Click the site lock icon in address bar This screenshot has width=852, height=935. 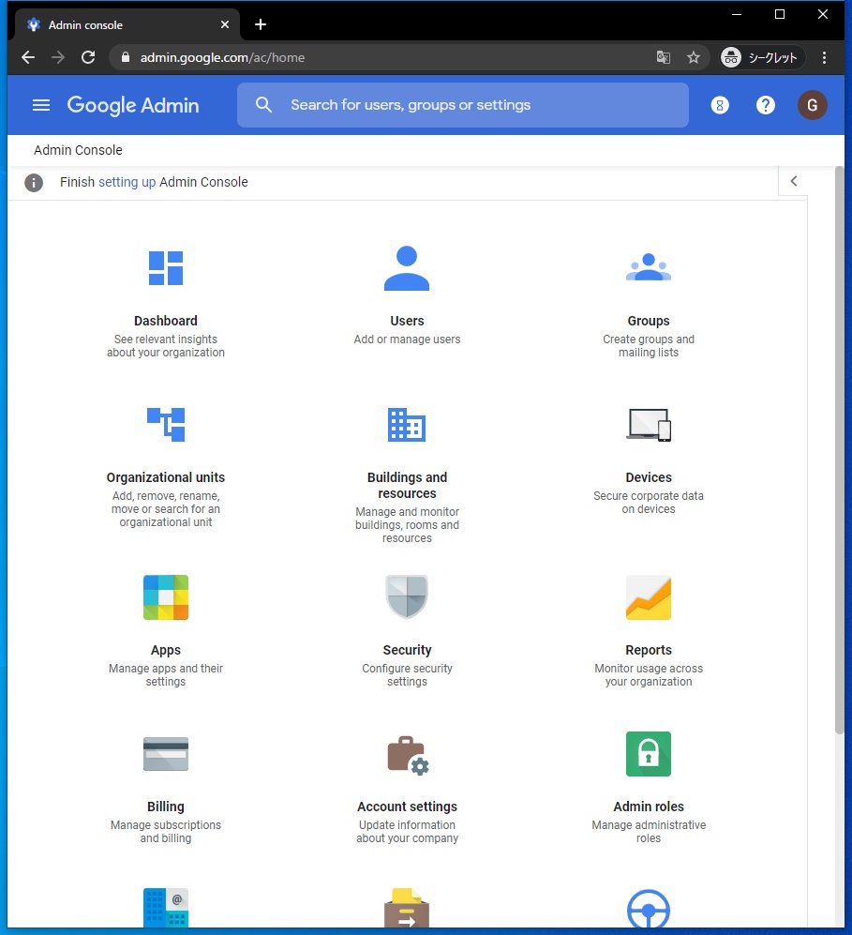tap(125, 57)
